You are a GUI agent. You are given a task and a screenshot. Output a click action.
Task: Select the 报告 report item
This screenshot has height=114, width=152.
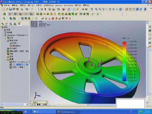[10, 56]
